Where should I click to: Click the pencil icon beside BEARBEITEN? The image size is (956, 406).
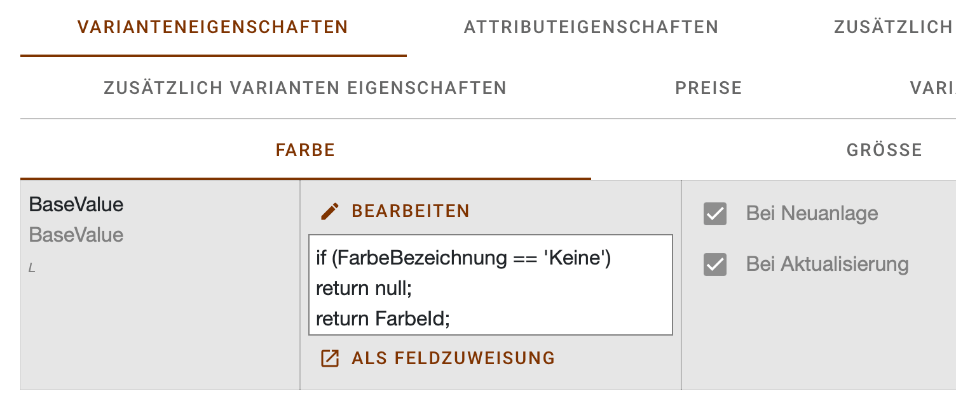click(x=329, y=211)
